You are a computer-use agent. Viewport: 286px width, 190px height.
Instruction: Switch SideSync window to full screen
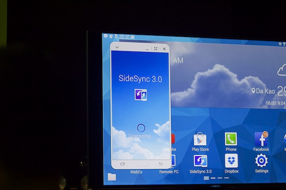[156, 49]
